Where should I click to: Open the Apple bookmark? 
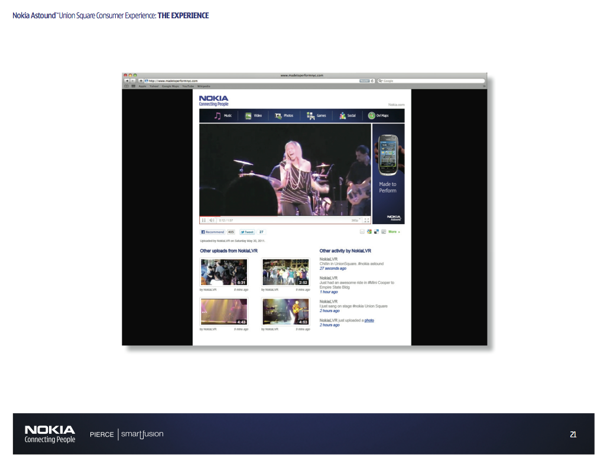click(142, 86)
